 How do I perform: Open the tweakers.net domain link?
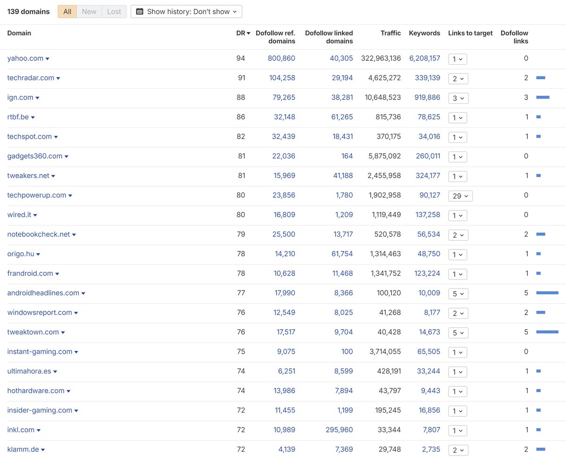(x=28, y=175)
